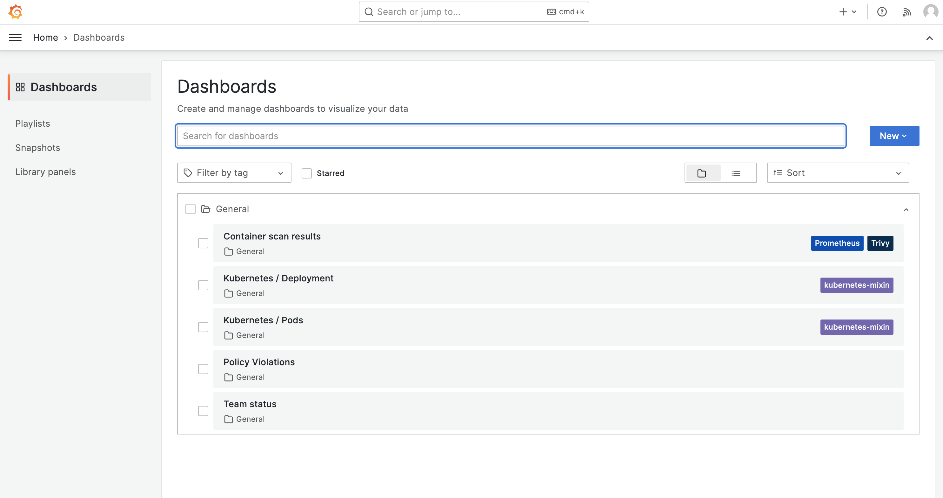Open the Sort dropdown
The height and width of the screenshot is (498, 943).
tap(838, 173)
